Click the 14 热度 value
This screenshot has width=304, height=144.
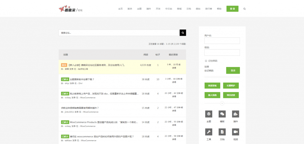[x=145, y=122]
